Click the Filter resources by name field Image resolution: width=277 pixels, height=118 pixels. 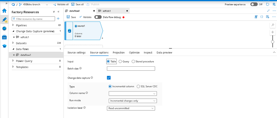[x=33, y=19]
